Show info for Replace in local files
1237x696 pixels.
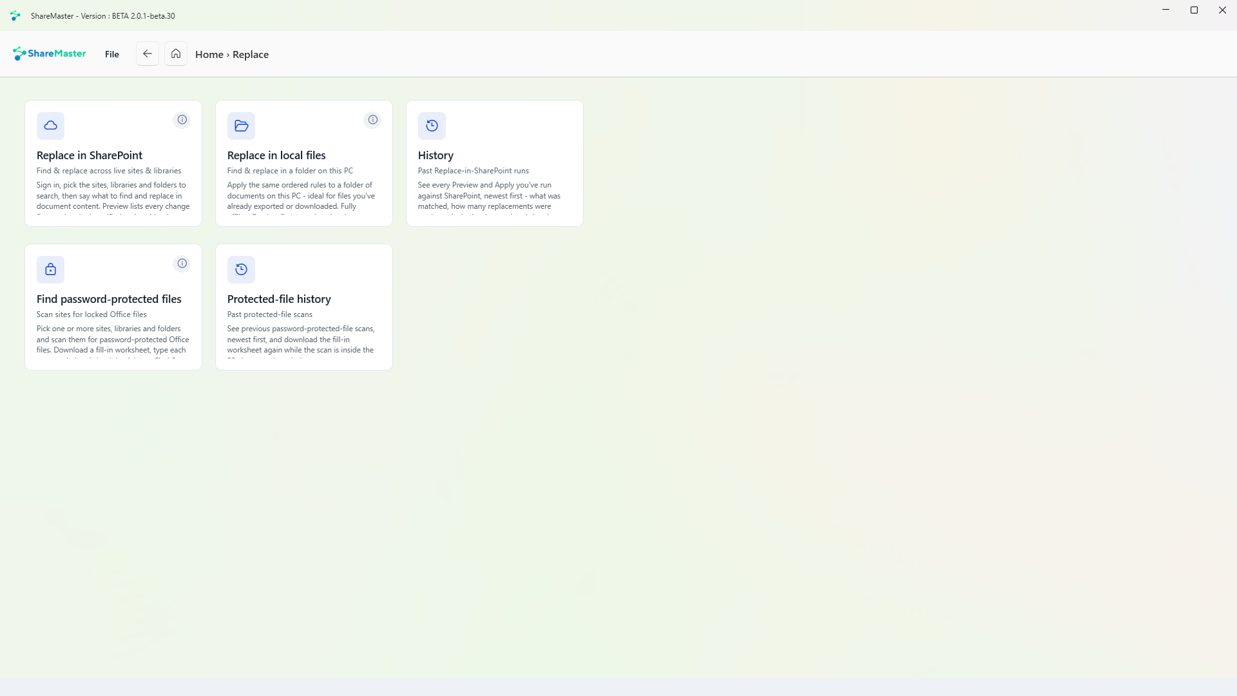tap(373, 120)
